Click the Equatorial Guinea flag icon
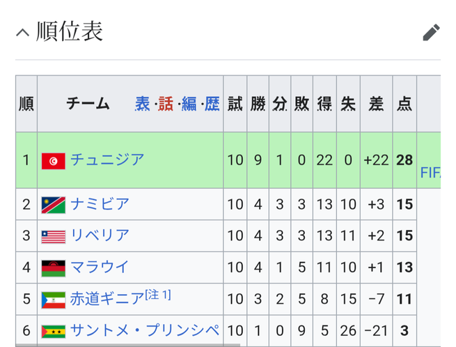 [53, 300]
